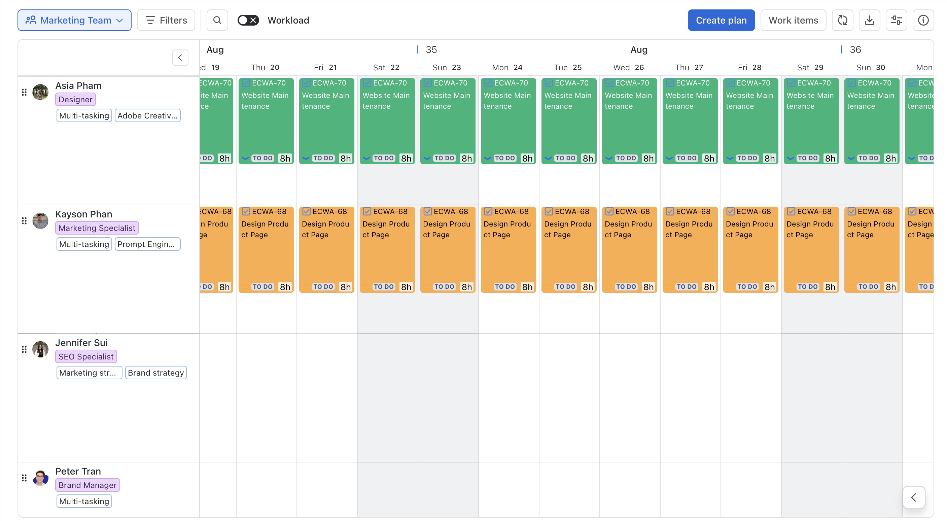
Task: Click Jennifer Sui's Marketing str... skill tag
Action: (89, 373)
